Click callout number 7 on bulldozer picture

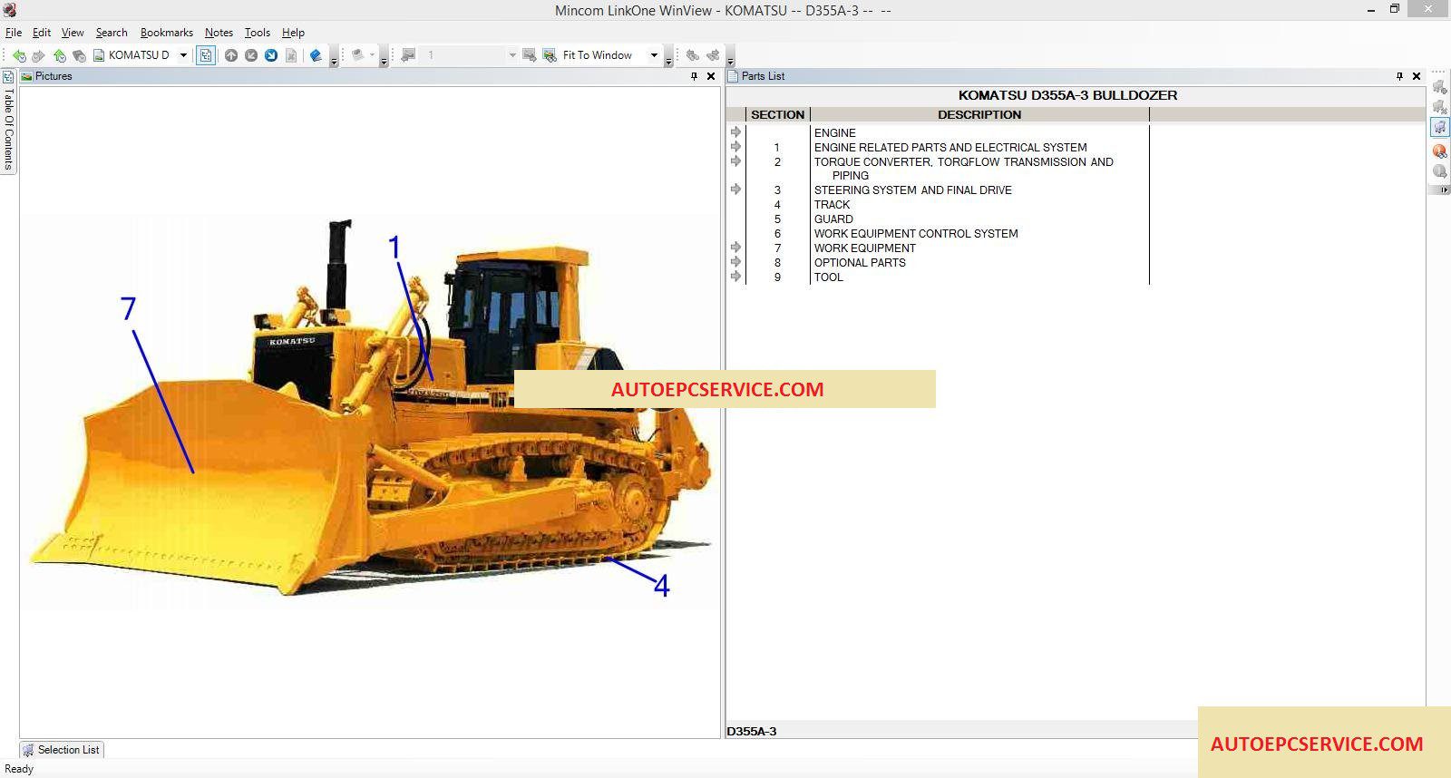(129, 309)
